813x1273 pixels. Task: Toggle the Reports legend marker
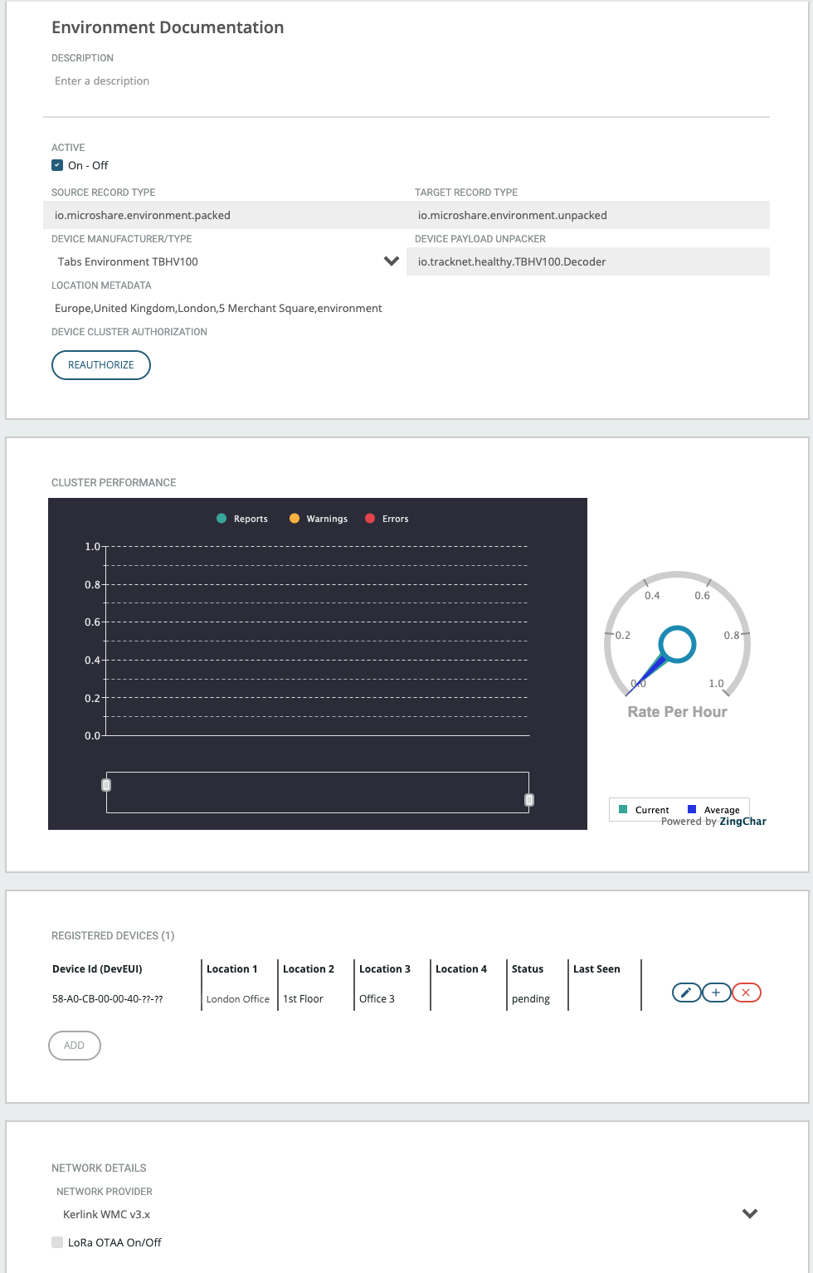tap(222, 519)
